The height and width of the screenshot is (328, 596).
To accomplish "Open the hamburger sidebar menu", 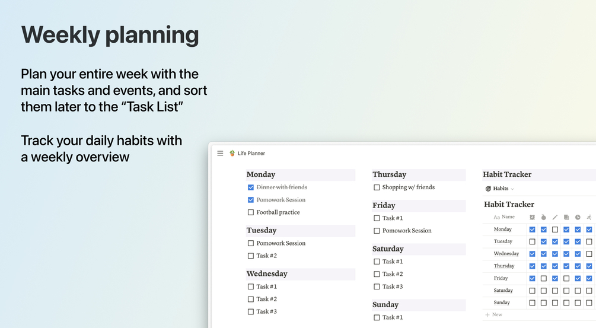I will pyautogui.click(x=220, y=154).
